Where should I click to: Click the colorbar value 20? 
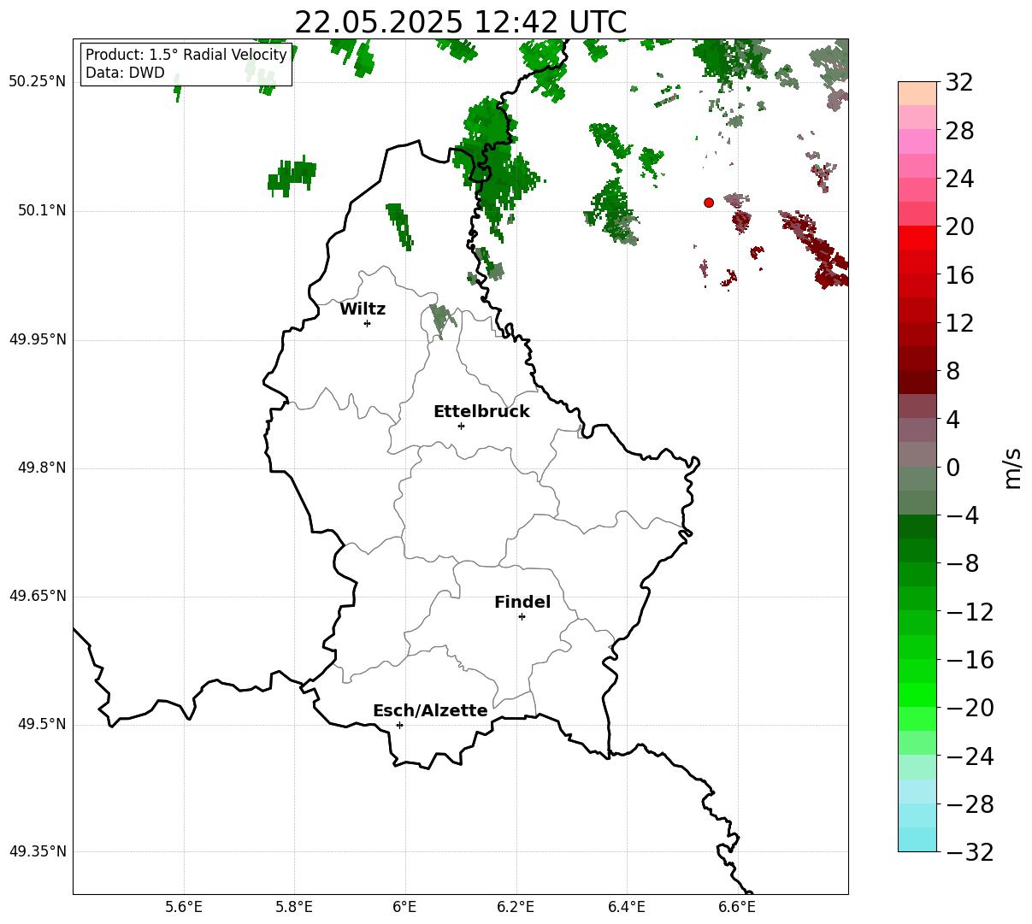[959, 227]
